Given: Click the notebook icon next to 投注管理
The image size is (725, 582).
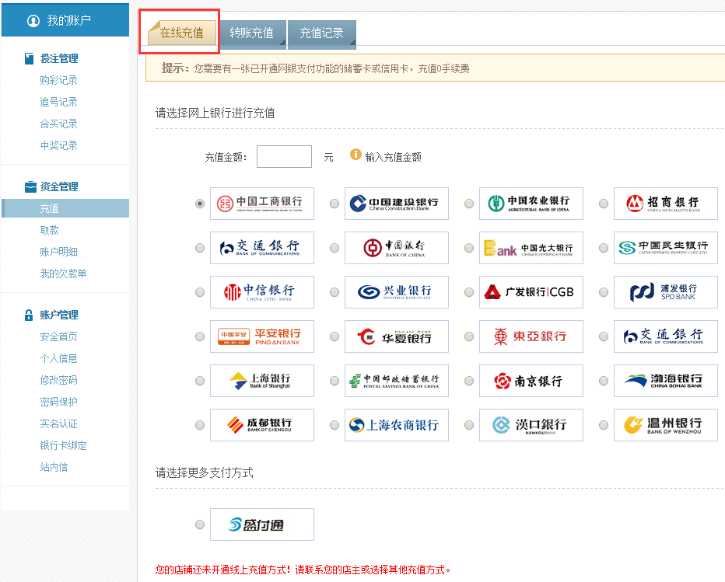Looking at the screenshot, I should click(x=29, y=58).
